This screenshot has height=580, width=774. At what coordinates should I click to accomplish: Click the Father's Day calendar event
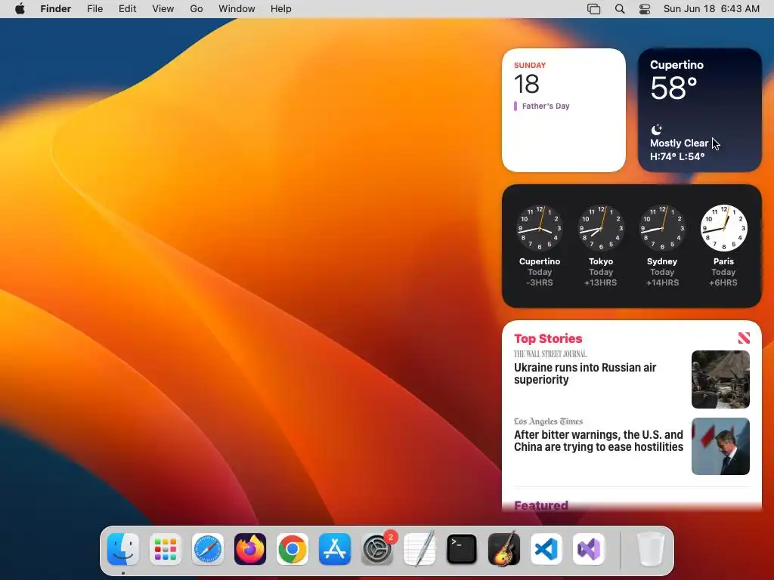(541, 106)
